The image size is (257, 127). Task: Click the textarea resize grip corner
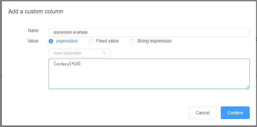tap(248, 87)
